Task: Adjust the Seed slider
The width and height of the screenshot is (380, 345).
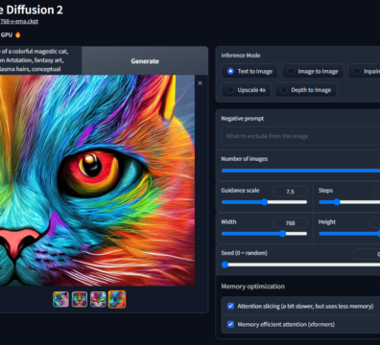Action: (x=300, y=264)
